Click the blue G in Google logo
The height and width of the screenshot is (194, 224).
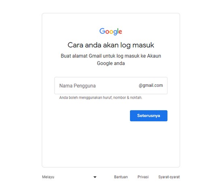point(102,31)
